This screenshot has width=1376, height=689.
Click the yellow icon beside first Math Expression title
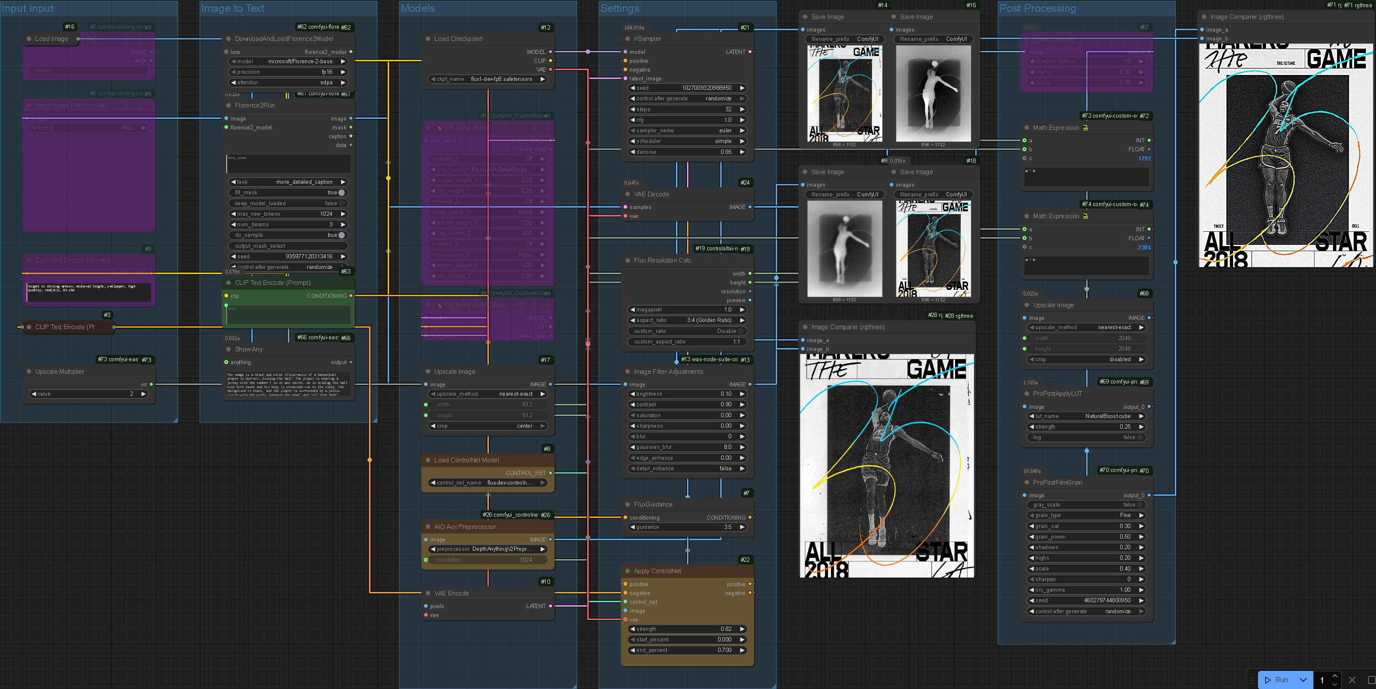coord(1085,128)
